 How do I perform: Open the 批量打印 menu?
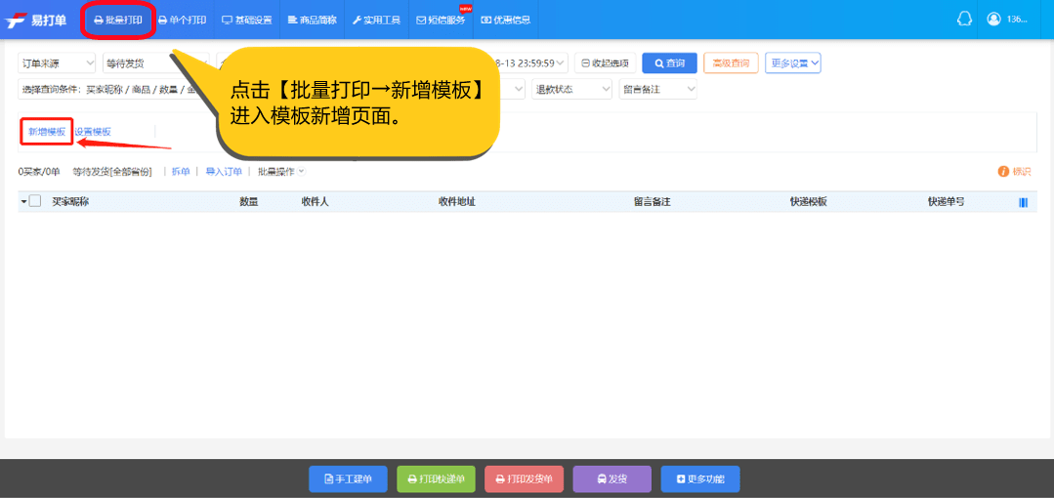(x=118, y=20)
